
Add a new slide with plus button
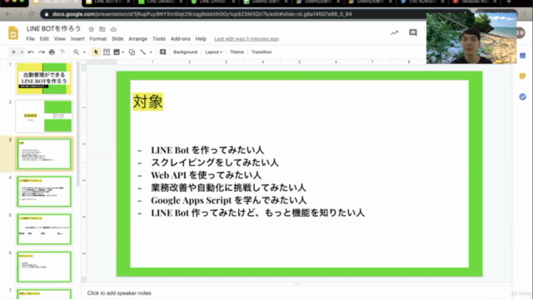coord(13,51)
